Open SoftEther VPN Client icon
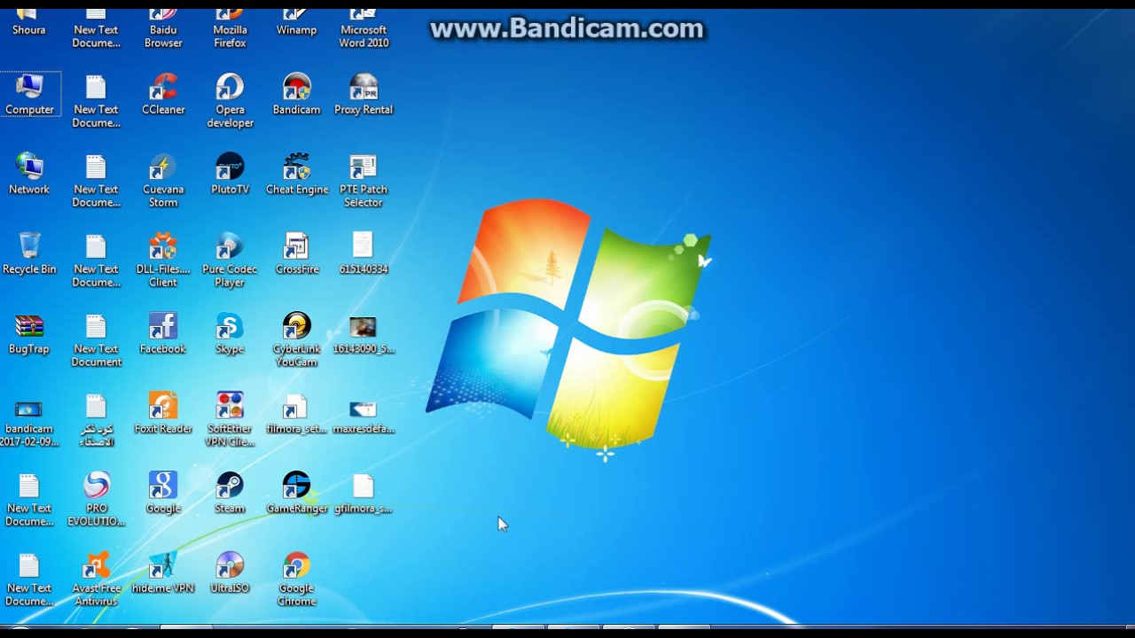 230,420
